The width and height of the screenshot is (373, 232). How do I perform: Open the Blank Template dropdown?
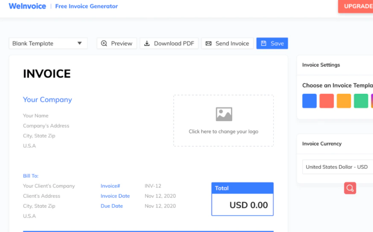pos(48,43)
